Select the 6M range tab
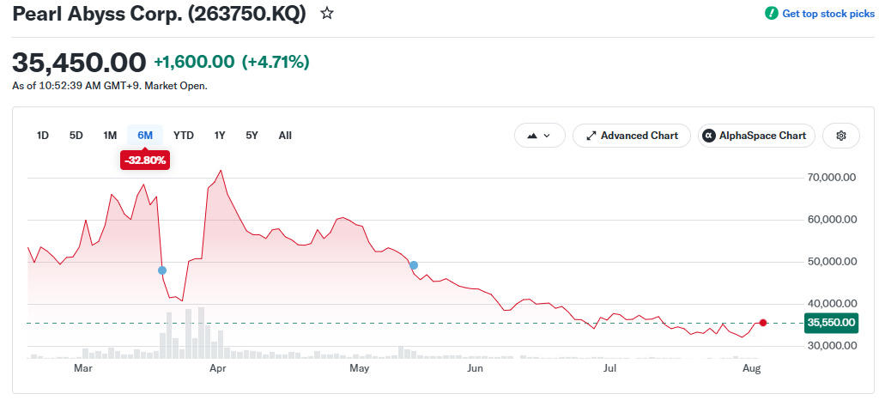The image size is (879, 400). click(x=145, y=136)
